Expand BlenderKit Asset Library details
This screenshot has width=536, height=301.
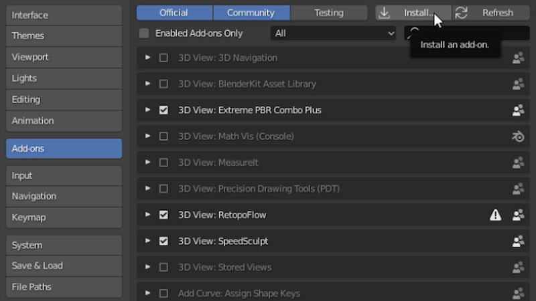click(x=147, y=84)
